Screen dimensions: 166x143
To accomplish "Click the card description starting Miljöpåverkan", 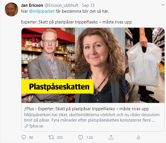I will 92,118.
